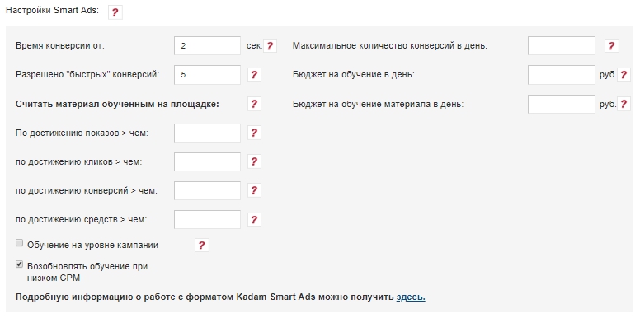Show help for Обучение на уровне кампании
Viewport: 640px width, 318px height.
click(x=202, y=245)
